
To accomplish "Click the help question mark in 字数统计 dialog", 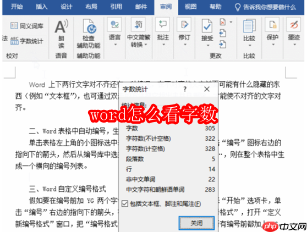I will (185, 90).
